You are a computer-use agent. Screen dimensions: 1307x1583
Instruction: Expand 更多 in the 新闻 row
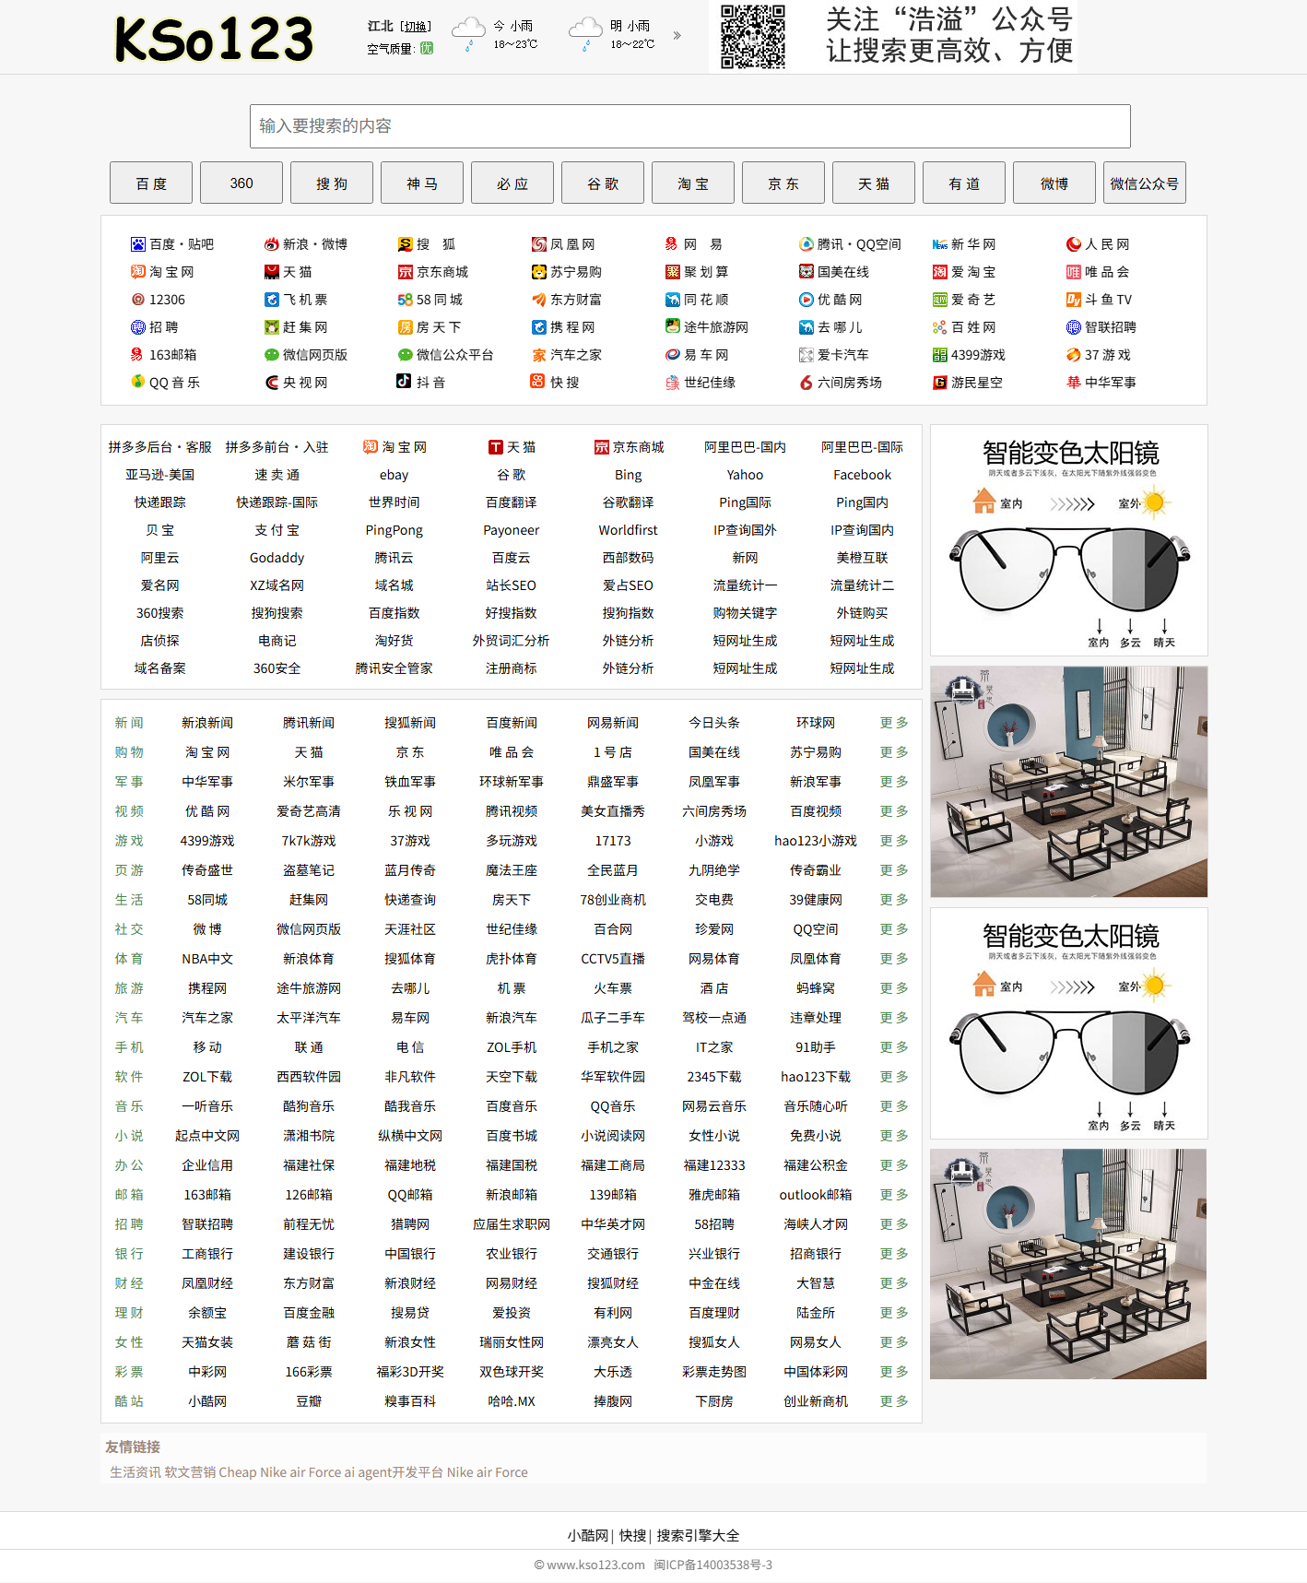tap(893, 723)
